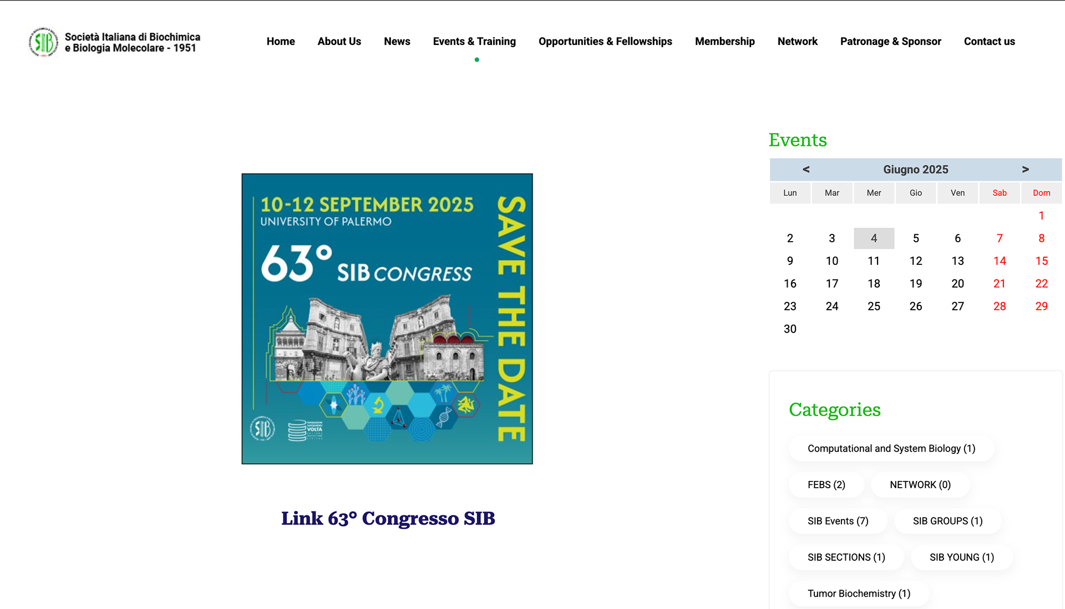Select Saturday 28 in June calendar
This screenshot has width=1065, height=609.
pyautogui.click(x=1000, y=306)
